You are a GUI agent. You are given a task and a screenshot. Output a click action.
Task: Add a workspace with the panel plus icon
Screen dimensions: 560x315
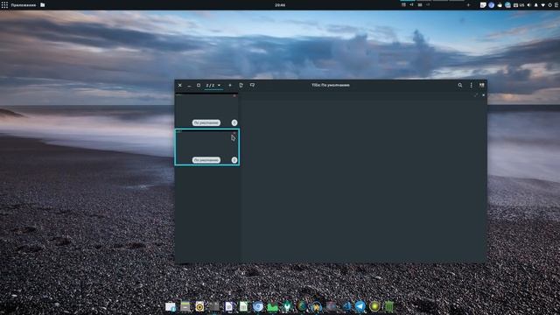click(x=468, y=5)
